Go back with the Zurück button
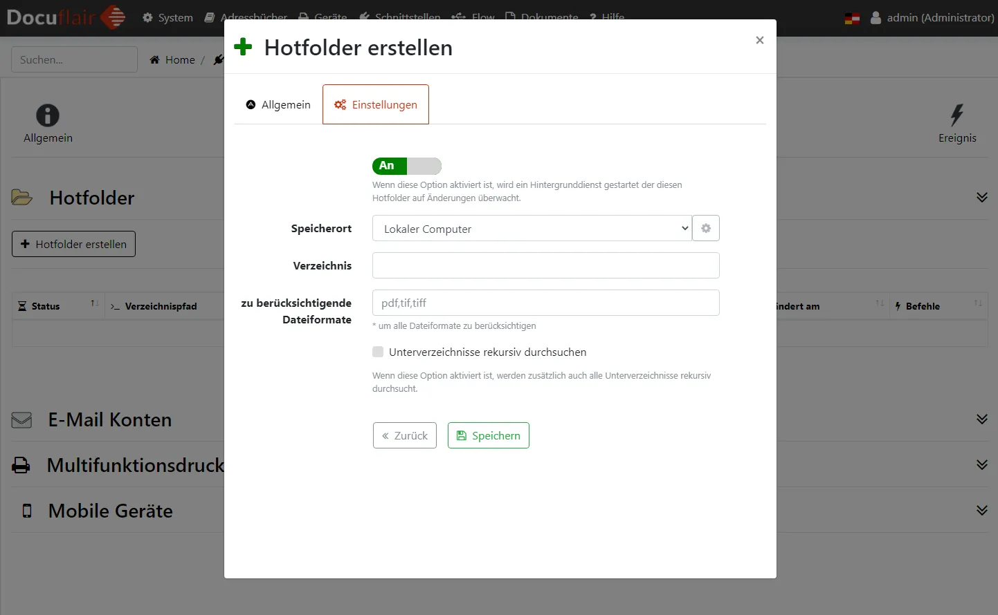998x615 pixels. click(404, 435)
